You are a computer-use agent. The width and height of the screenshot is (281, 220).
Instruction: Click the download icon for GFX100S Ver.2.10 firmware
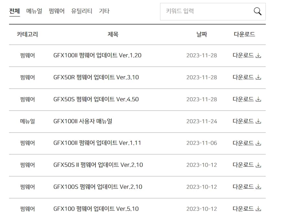258,187
